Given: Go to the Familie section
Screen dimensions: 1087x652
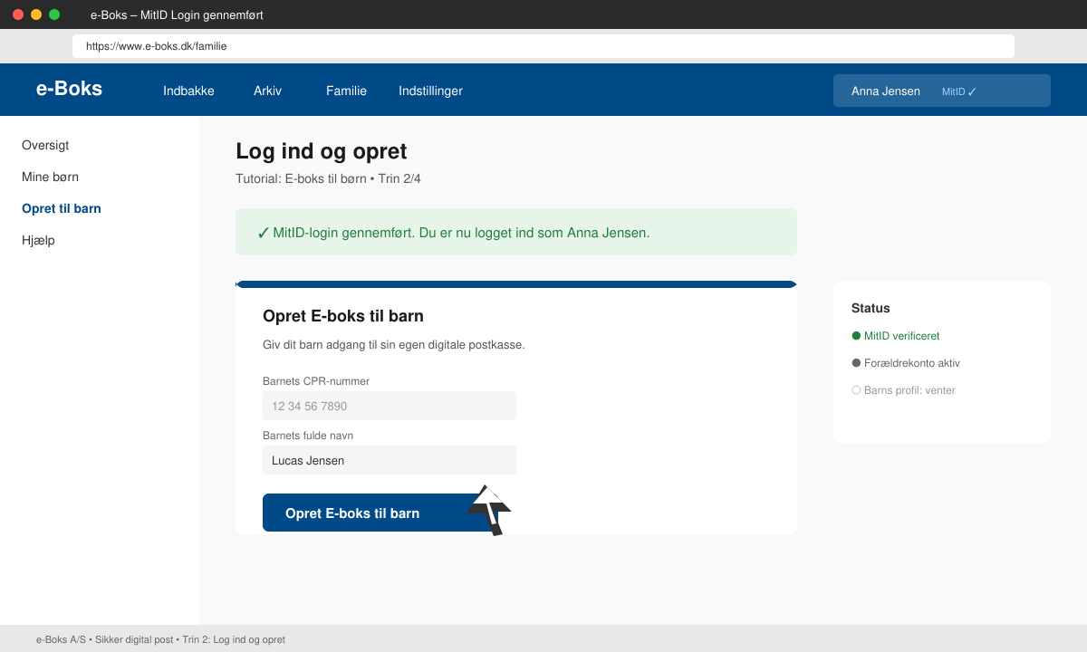Looking at the screenshot, I should pos(346,91).
